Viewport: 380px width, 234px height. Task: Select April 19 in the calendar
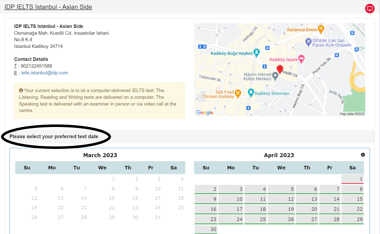[281, 209]
